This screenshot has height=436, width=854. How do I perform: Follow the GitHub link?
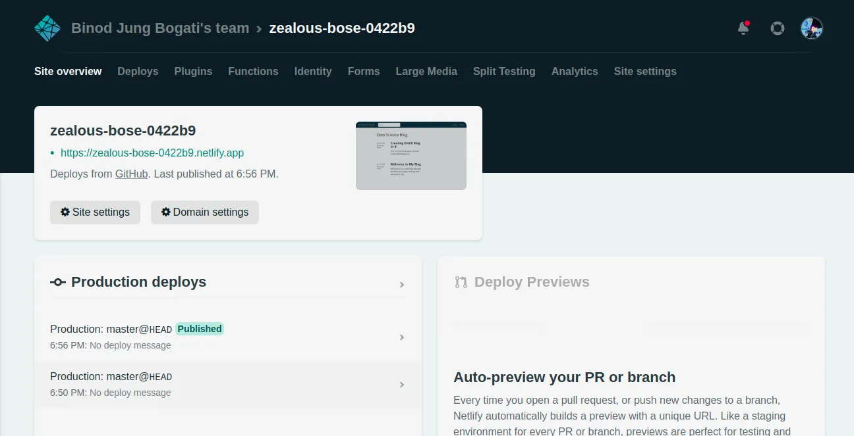(132, 174)
